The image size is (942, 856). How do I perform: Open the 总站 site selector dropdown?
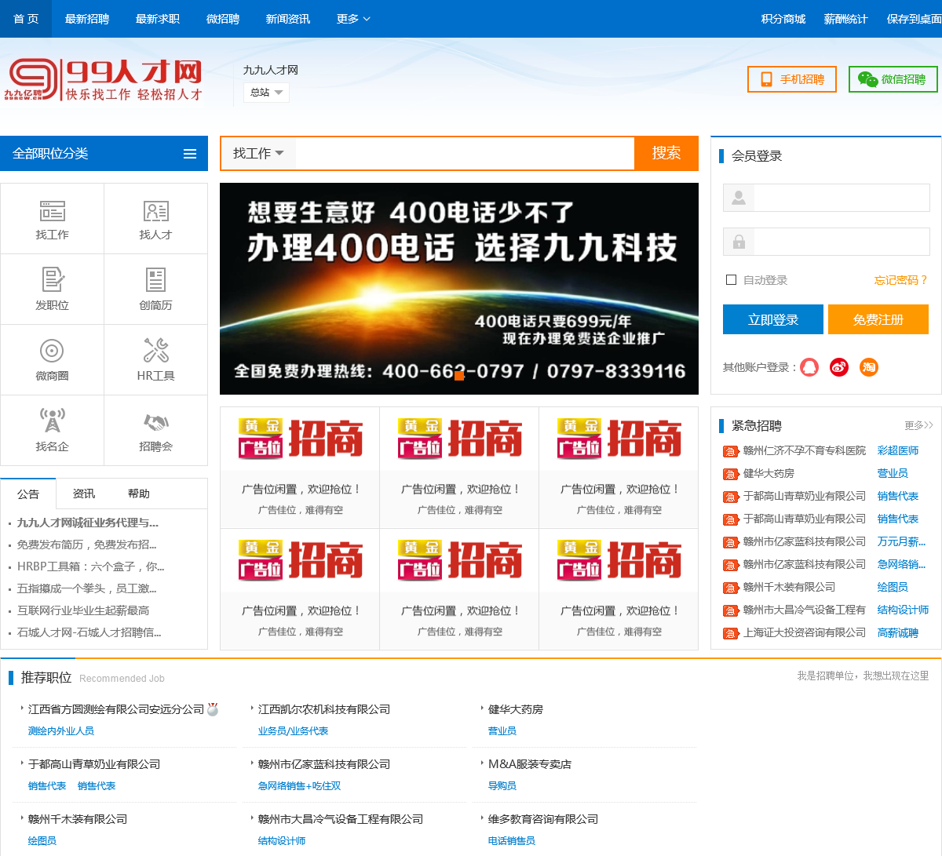[266, 93]
